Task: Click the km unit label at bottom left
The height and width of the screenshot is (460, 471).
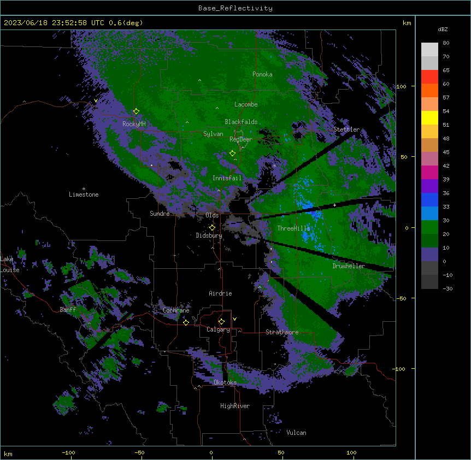Action: point(8,453)
